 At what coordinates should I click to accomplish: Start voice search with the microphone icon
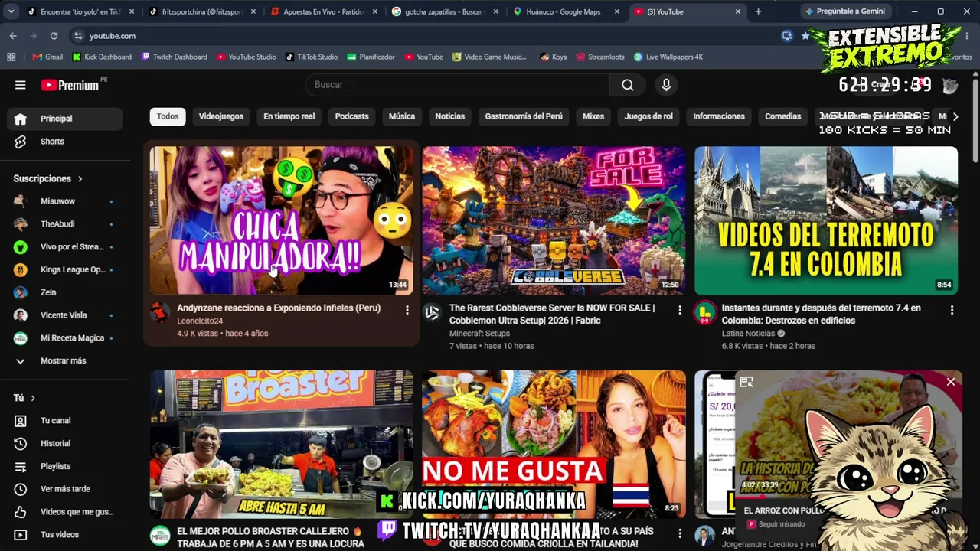(666, 85)
